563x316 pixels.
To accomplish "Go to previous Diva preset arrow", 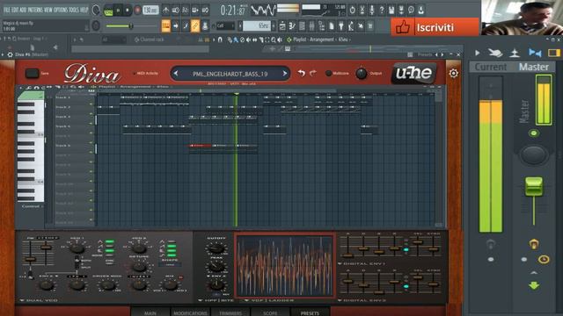I will 176,74.
